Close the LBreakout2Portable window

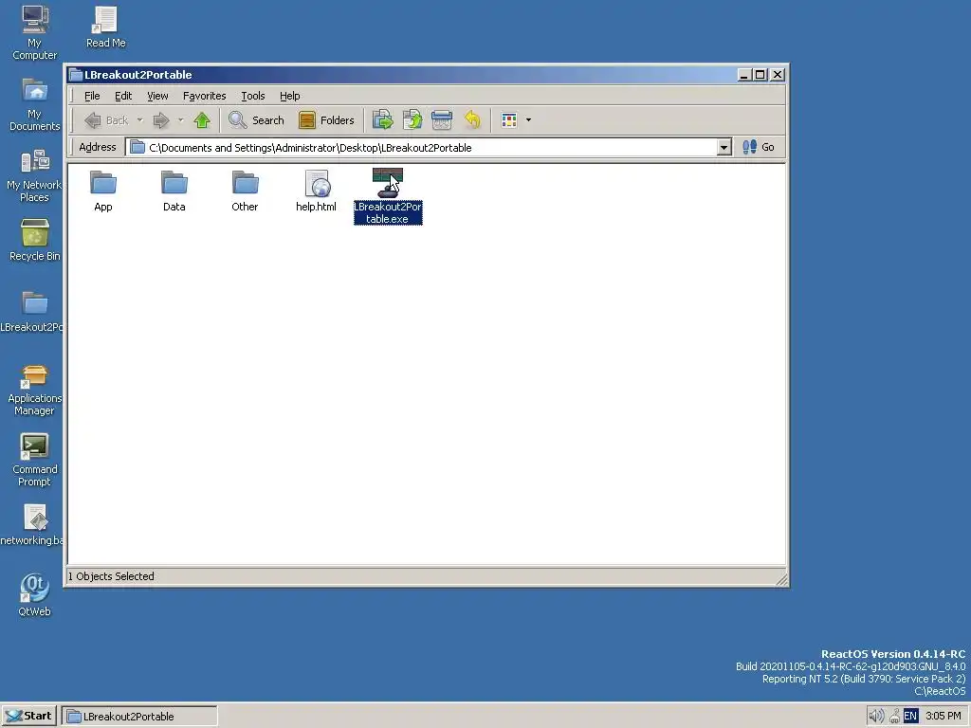coord(778,75)
